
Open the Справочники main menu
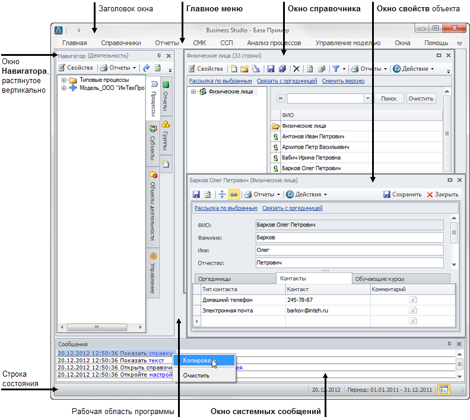(x=120, y=43)
